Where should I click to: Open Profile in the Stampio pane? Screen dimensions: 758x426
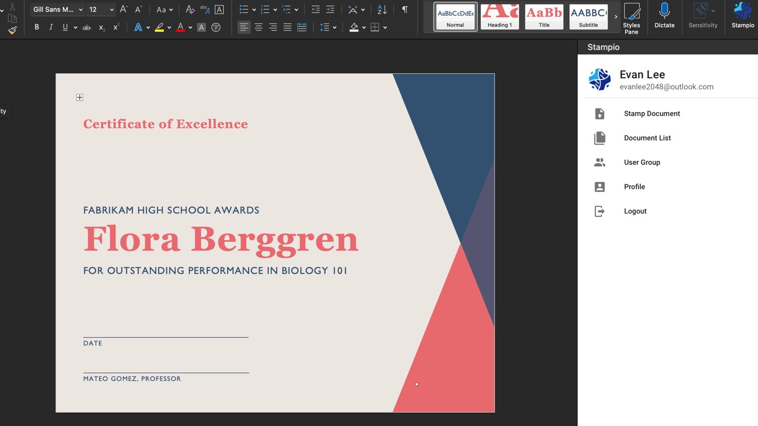[x=634, y=187]
